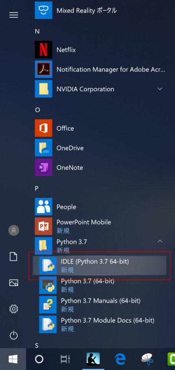The image size is (175, 370).
Task: Click the Office app icon
Action: (43, 128)
